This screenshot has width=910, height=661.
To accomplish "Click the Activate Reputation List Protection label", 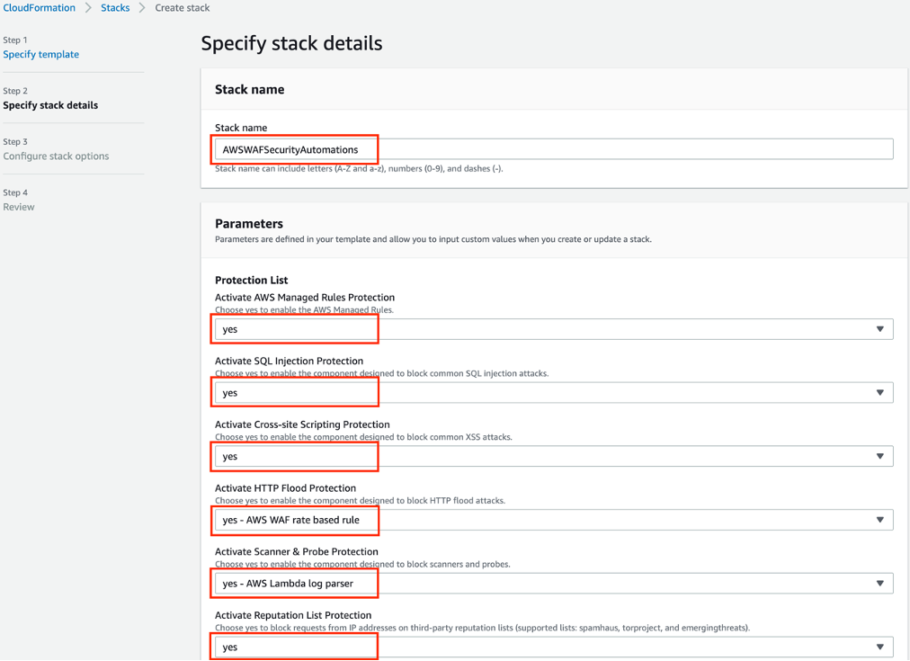I will tap(293, 616).
